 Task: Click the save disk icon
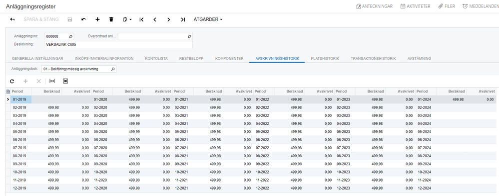click(x=70, y=19)
